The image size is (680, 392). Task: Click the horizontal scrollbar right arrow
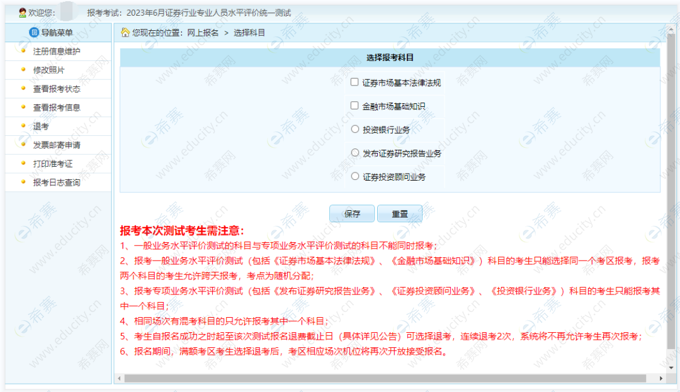tap(661, 378)
